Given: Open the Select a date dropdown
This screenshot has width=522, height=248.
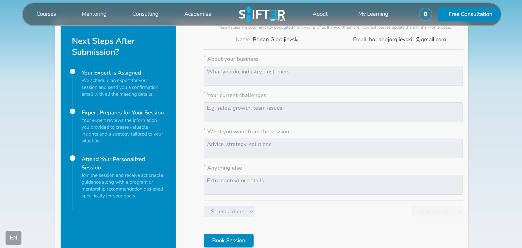Looking at the screenshot, I should pyautogui.click(x=229, y=211).
